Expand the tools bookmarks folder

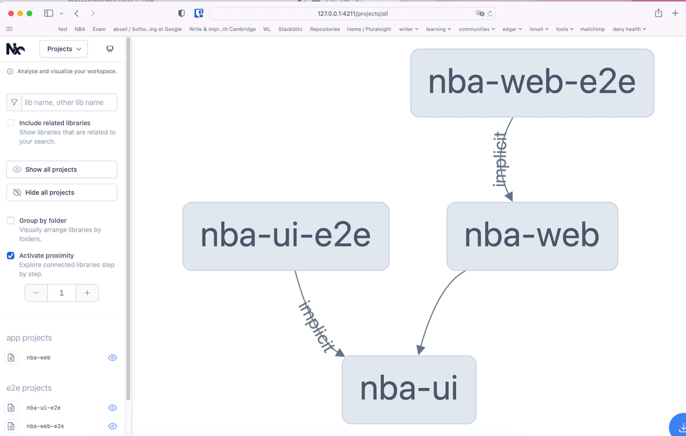[x=564, y=29]
